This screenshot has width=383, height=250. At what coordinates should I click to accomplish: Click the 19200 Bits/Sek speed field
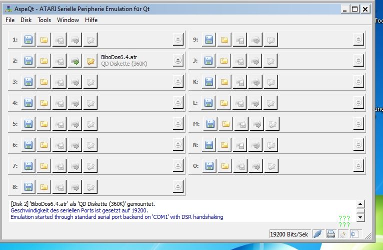point(289,234)
